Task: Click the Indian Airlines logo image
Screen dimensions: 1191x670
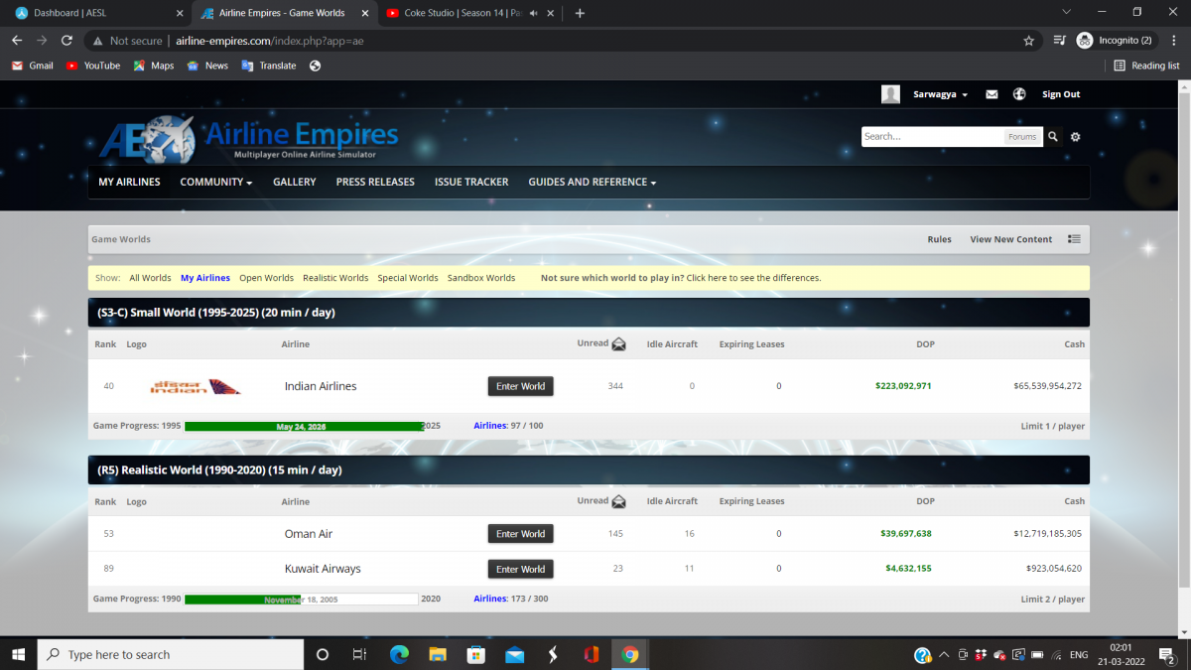Action: (x=195, y=386)
